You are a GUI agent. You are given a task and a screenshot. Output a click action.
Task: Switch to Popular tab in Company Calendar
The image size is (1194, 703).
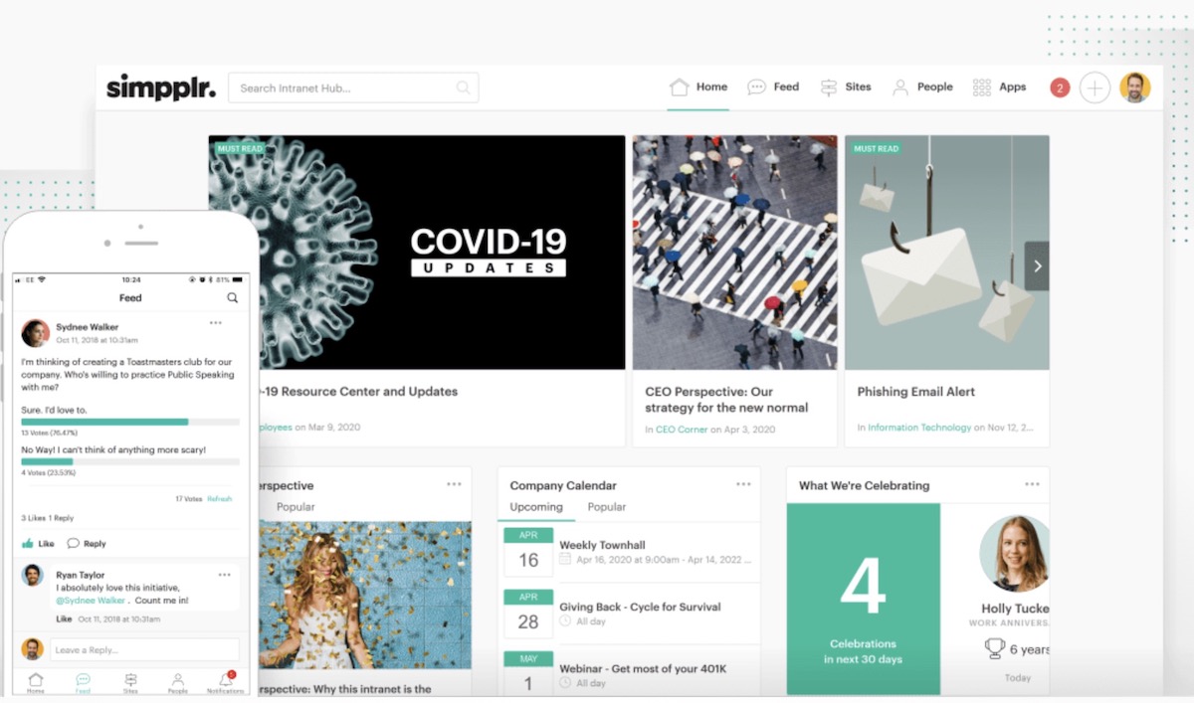pyautogui.click(x=606, y=507)
